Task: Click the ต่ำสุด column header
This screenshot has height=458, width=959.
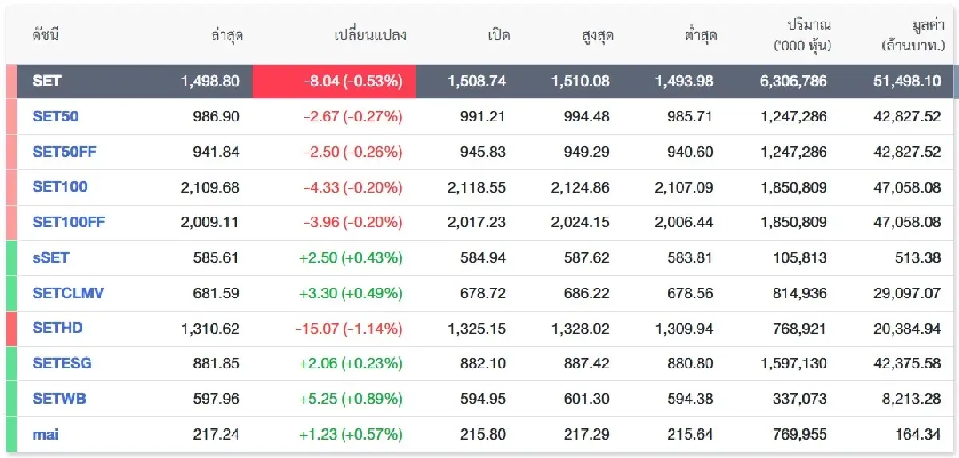Action: point(701,35)
